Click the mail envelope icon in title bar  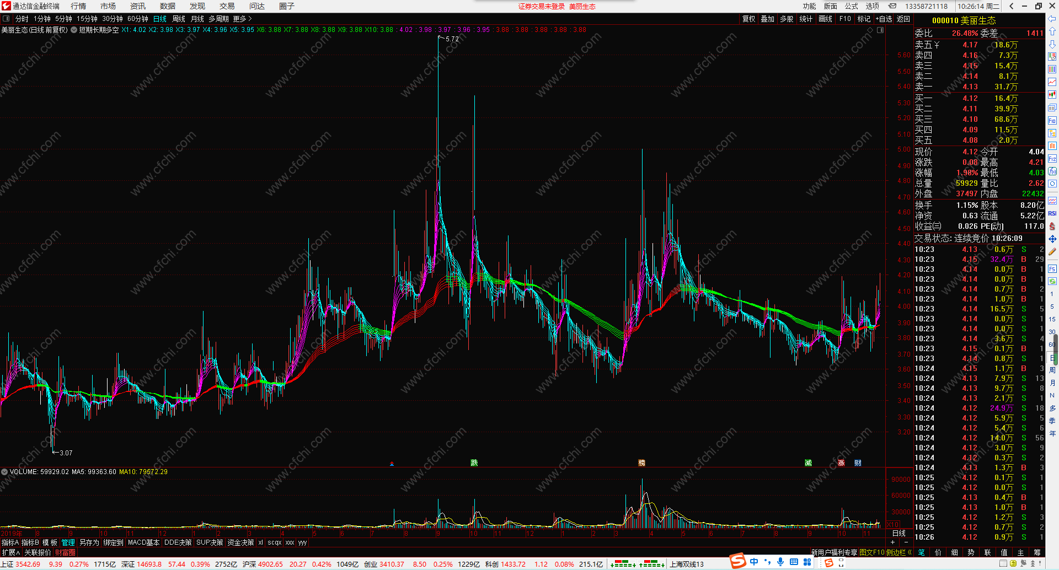pyautogui.click(x=892, y=6)
